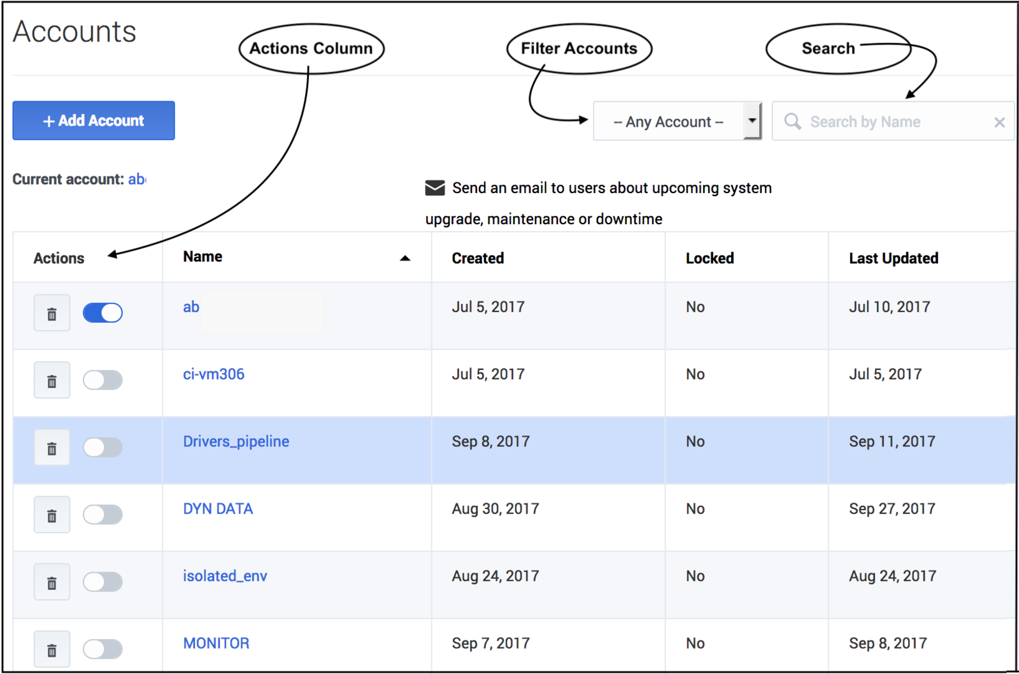Sort by Last Updated column header
Viewport: 1019px width, 674px height.
coord(894,258)
